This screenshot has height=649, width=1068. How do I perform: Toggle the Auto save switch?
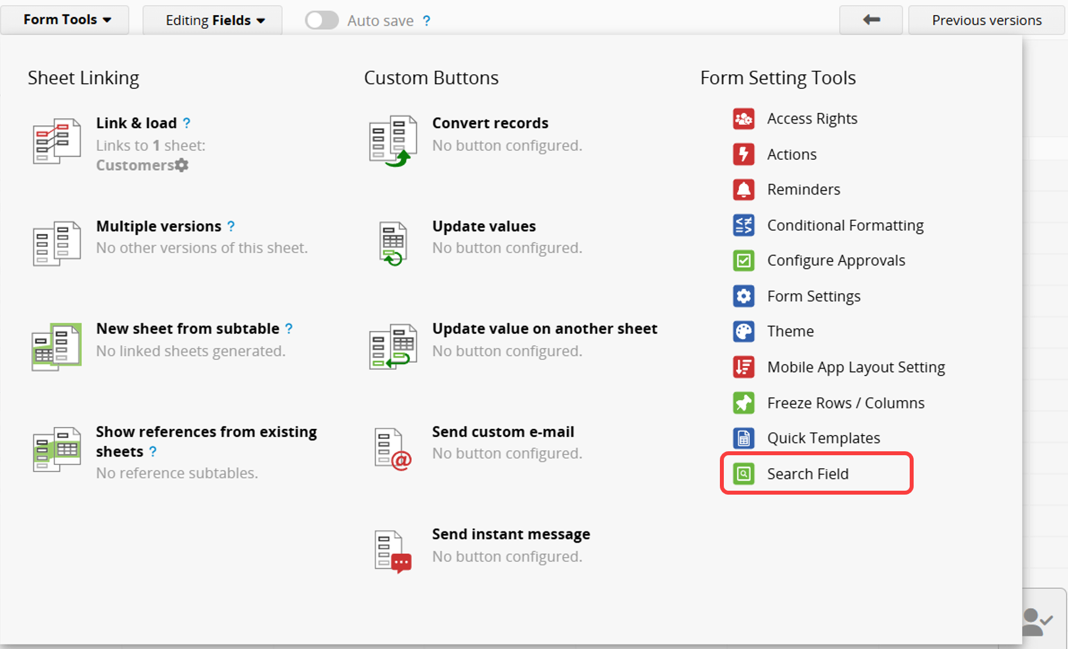coord(322,20)
